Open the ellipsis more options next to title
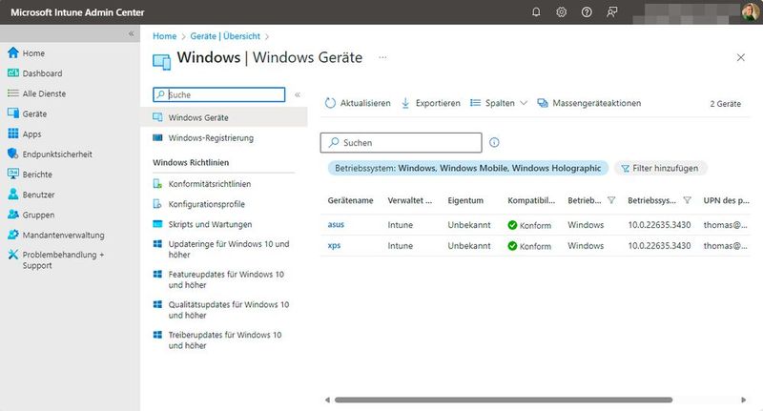Image resolution: width=763 pixels, height=411 pixels. (382, 57)
